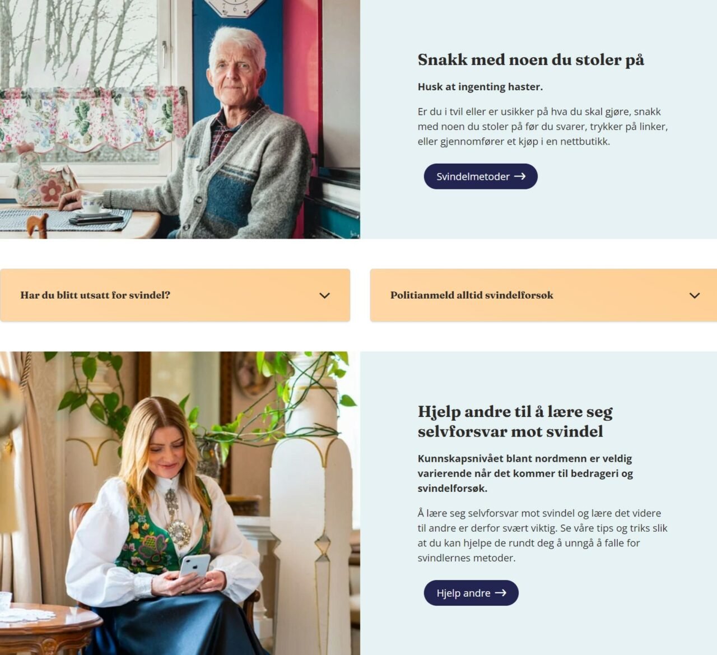Open the Svindelmetoder button

coord(481,176)
